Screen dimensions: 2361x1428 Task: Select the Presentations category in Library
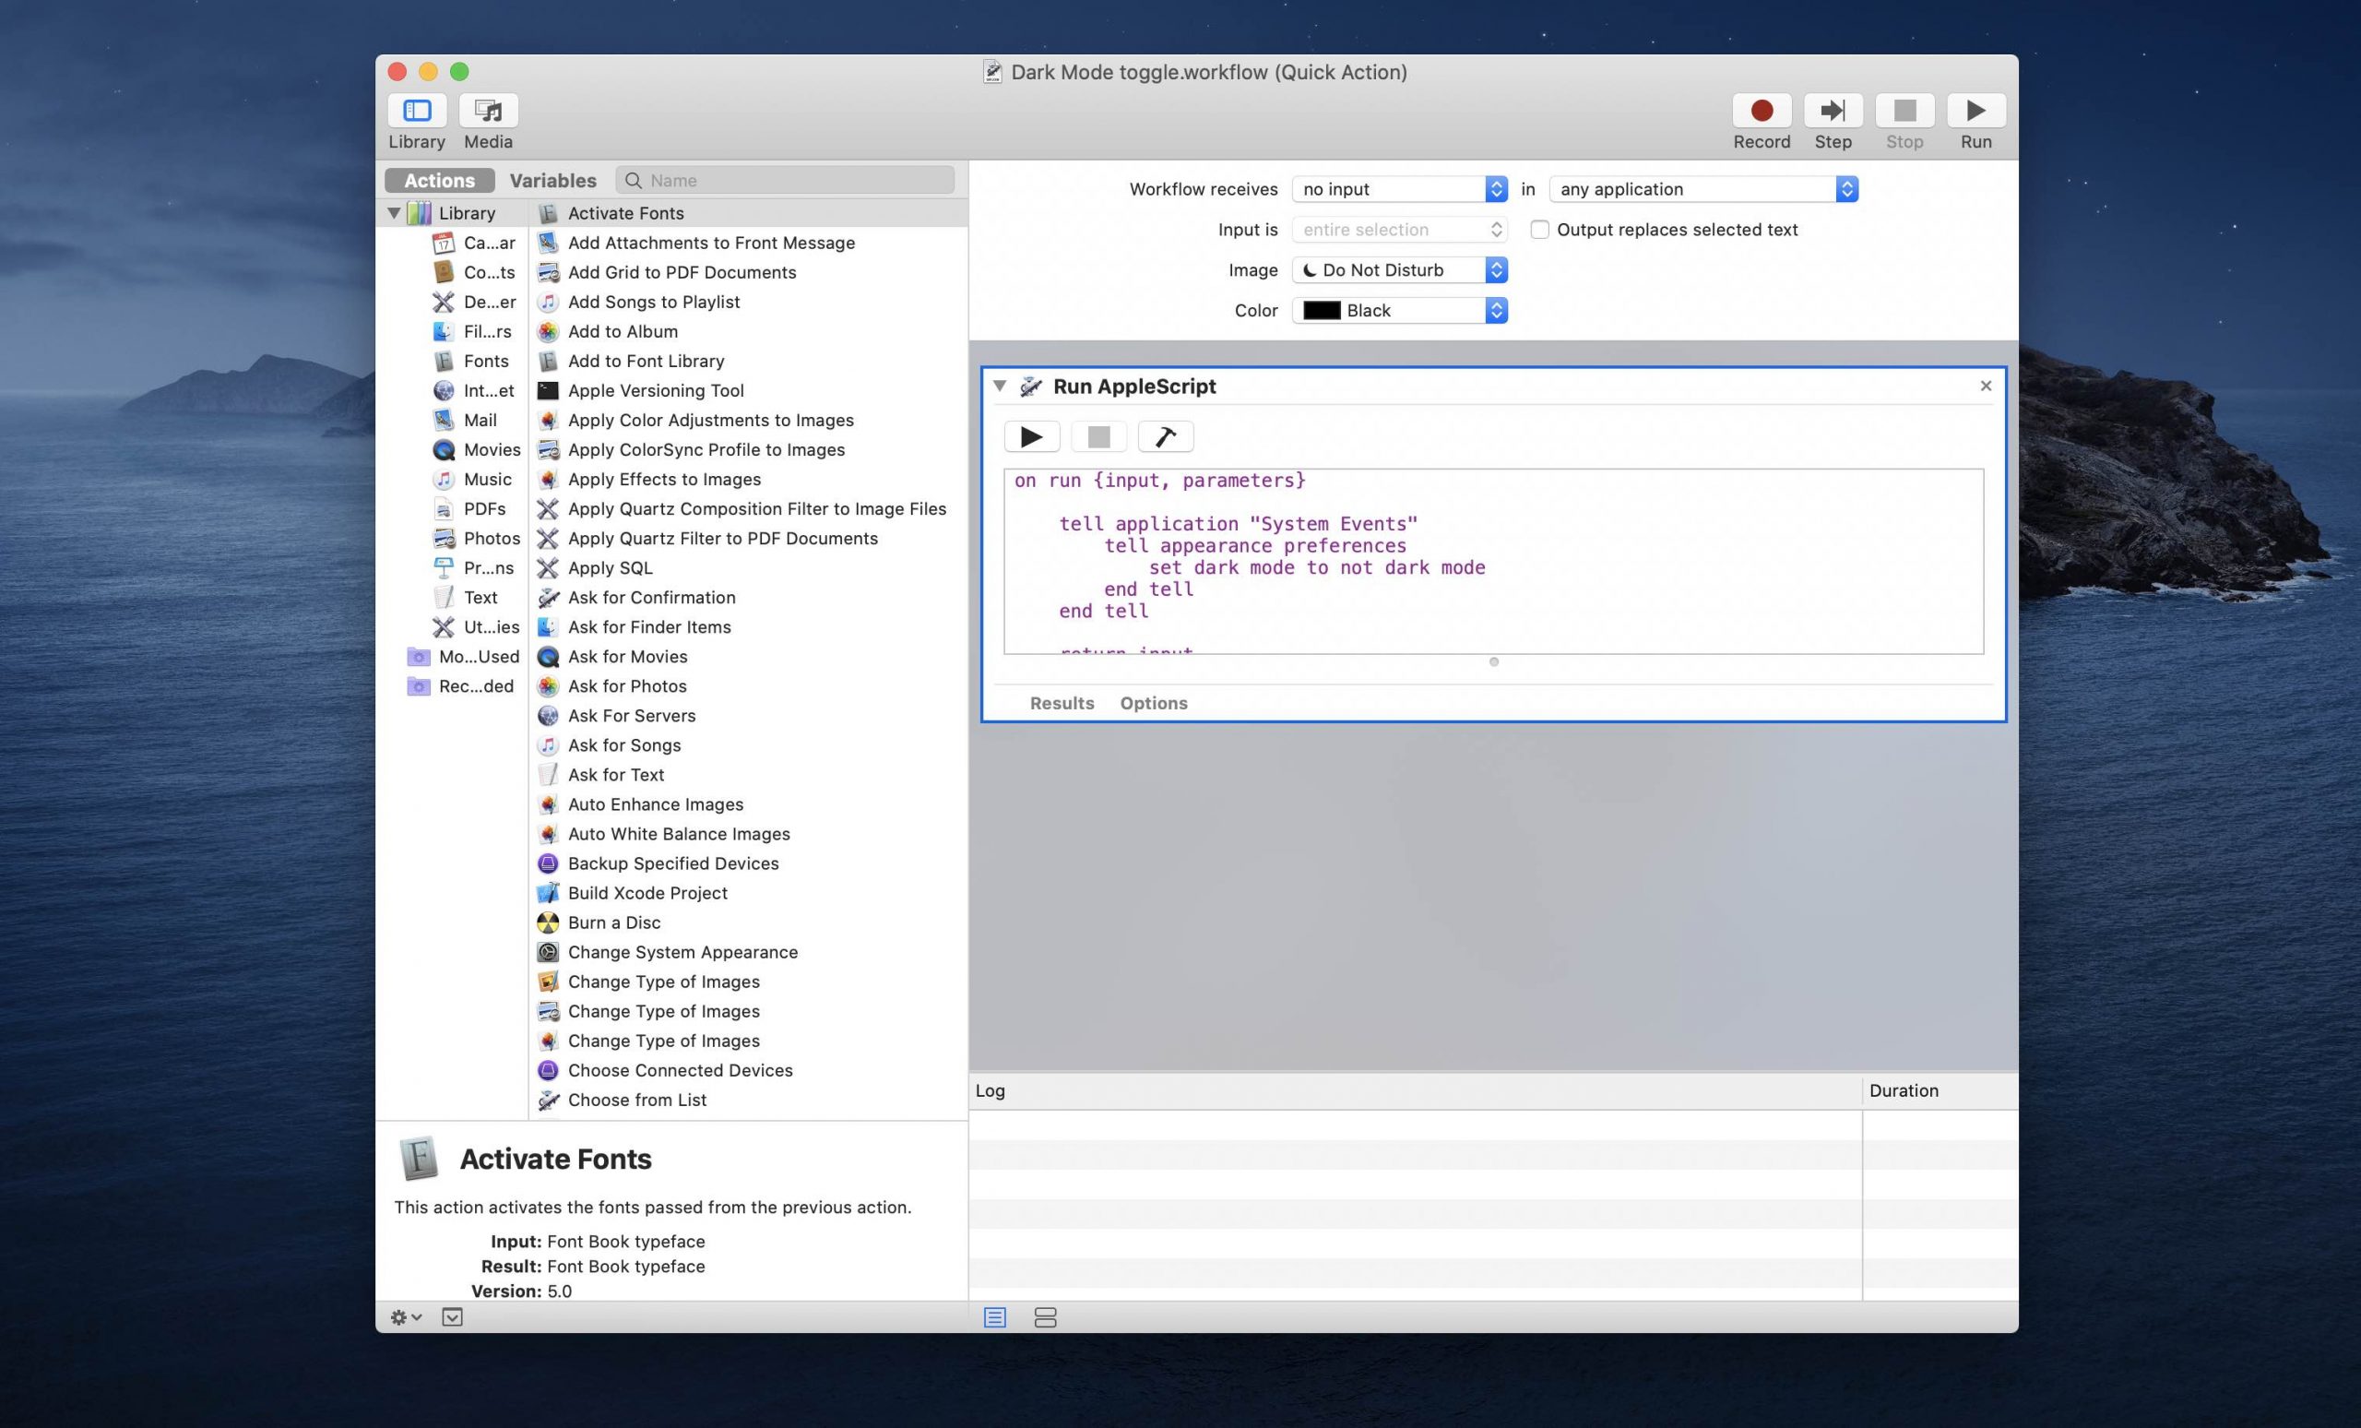pyautogui.click(x=474, y=567)
